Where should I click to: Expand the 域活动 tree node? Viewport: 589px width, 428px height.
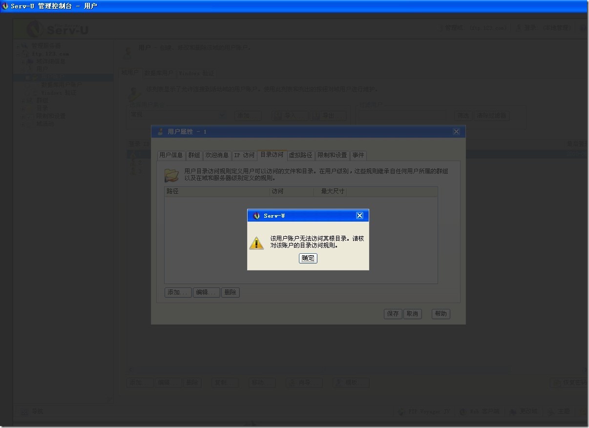pos(22,124)
